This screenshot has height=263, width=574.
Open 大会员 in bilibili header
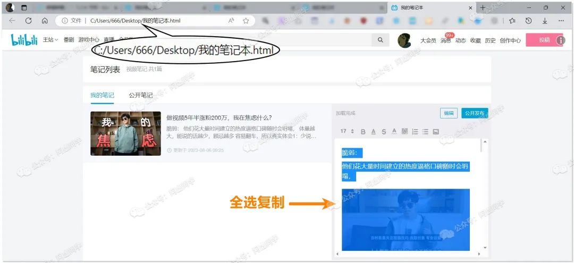click(428, 40)
